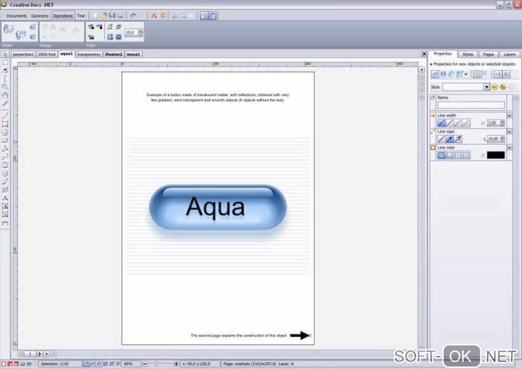The height and width of the screenshot is (369, 522).
Task: Switch to the Layers panel tab
Action: pos(509,54)
